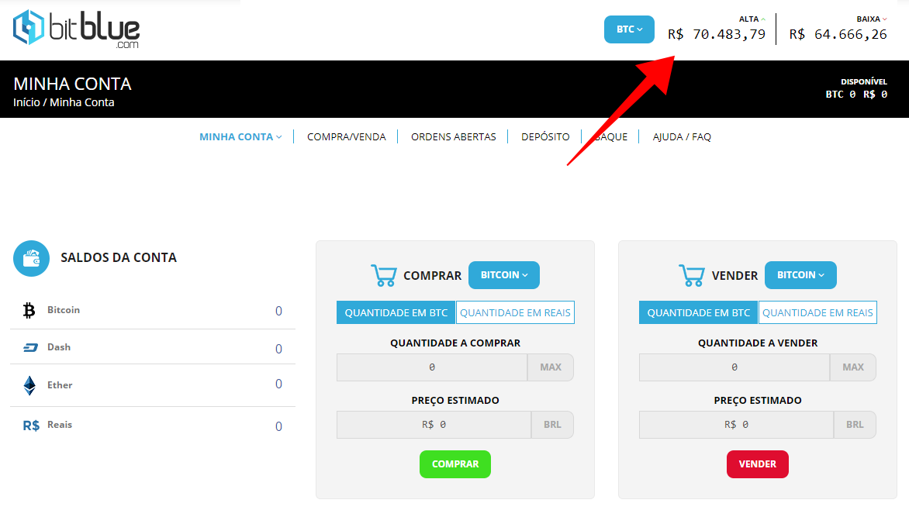Image resolution: width=909 pixels, height=517 pixels.
Task: Select the Bitcoin cryptocurrency icon
Action: click(x=29, y=310)
